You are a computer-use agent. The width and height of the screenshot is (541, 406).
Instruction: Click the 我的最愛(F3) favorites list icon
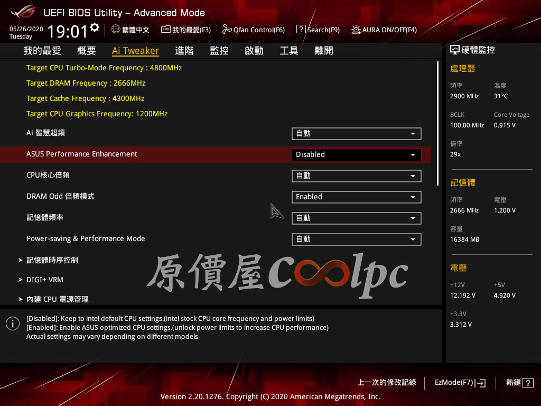click(165, 30)
